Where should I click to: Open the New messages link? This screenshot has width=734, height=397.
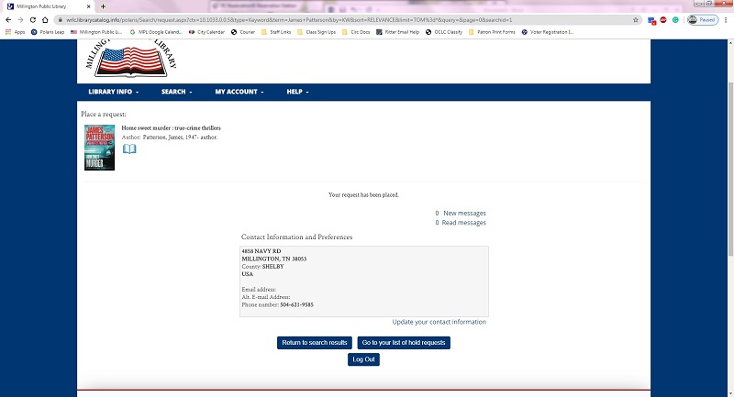pos(463,213)
